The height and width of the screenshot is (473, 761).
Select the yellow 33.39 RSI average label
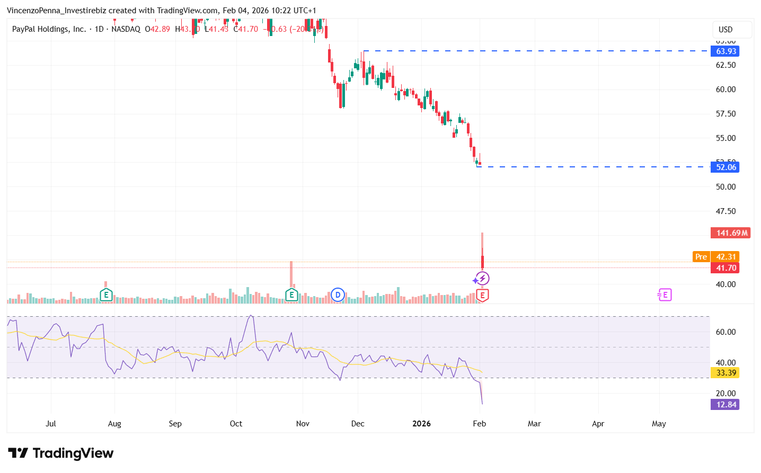[x=725, y=372]
